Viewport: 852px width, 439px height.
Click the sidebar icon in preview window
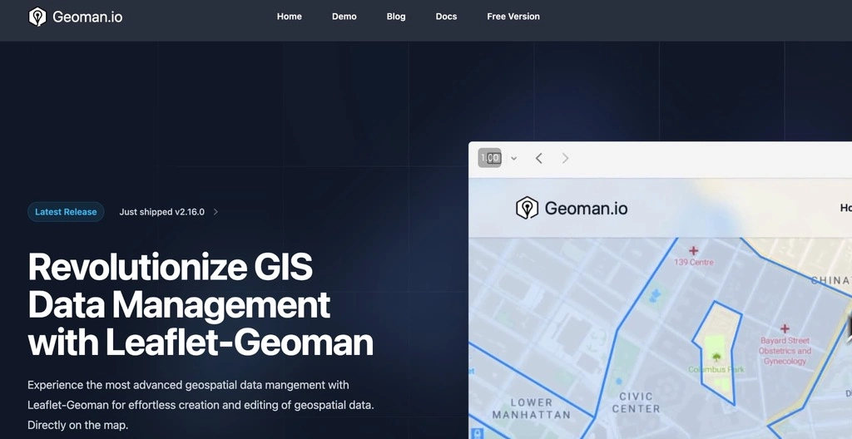point(489,158)
